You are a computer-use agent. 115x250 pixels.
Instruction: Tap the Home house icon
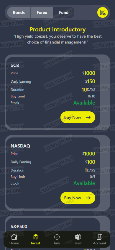[x=14, y=237]
